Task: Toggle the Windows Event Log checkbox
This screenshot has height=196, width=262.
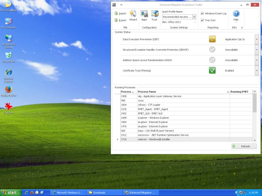Action: (202, 13)
